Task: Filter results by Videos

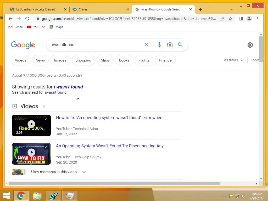Action: [20, 60]
